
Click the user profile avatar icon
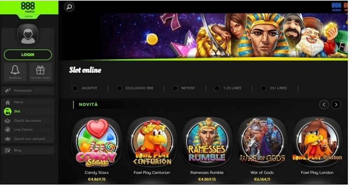(28, 34)
